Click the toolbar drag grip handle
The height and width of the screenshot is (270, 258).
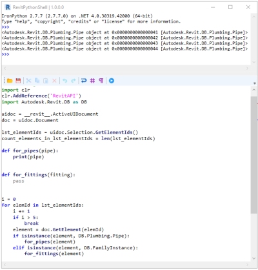point(4,81)
